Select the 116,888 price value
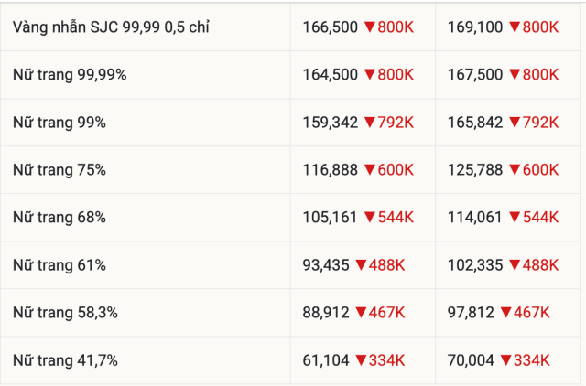The height and width of the screenshot is (386, 586). pyautogui.click(x=330, y=170)
